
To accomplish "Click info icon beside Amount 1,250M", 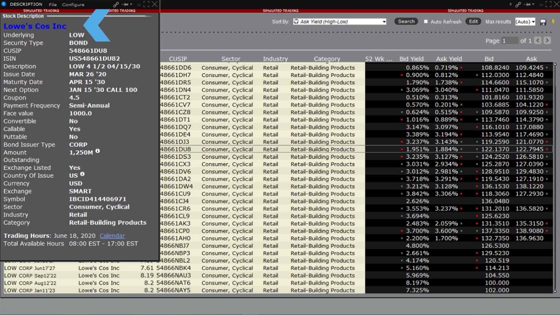I will pyautogui.click(x=98, y=151).
